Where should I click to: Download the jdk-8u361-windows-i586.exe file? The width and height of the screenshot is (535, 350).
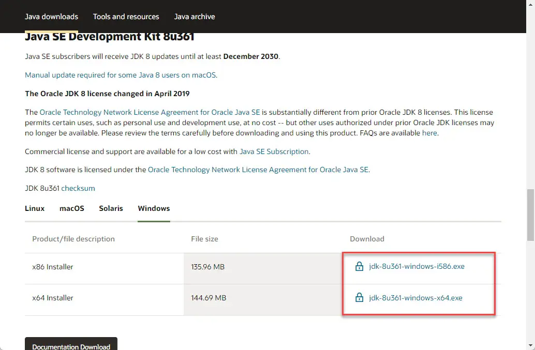[417, 267]
